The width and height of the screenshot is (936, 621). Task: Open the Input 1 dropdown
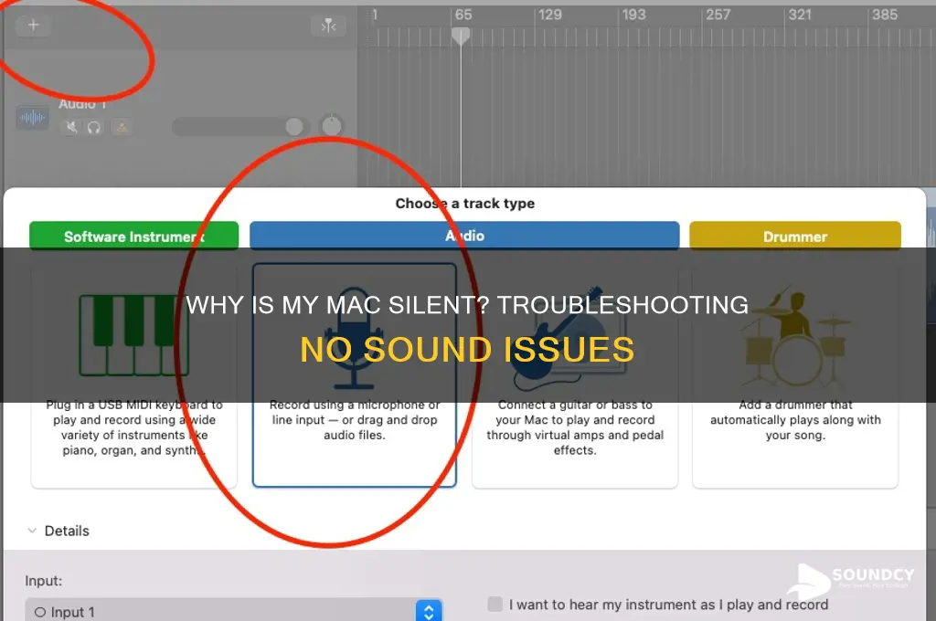tap(233, 612)
